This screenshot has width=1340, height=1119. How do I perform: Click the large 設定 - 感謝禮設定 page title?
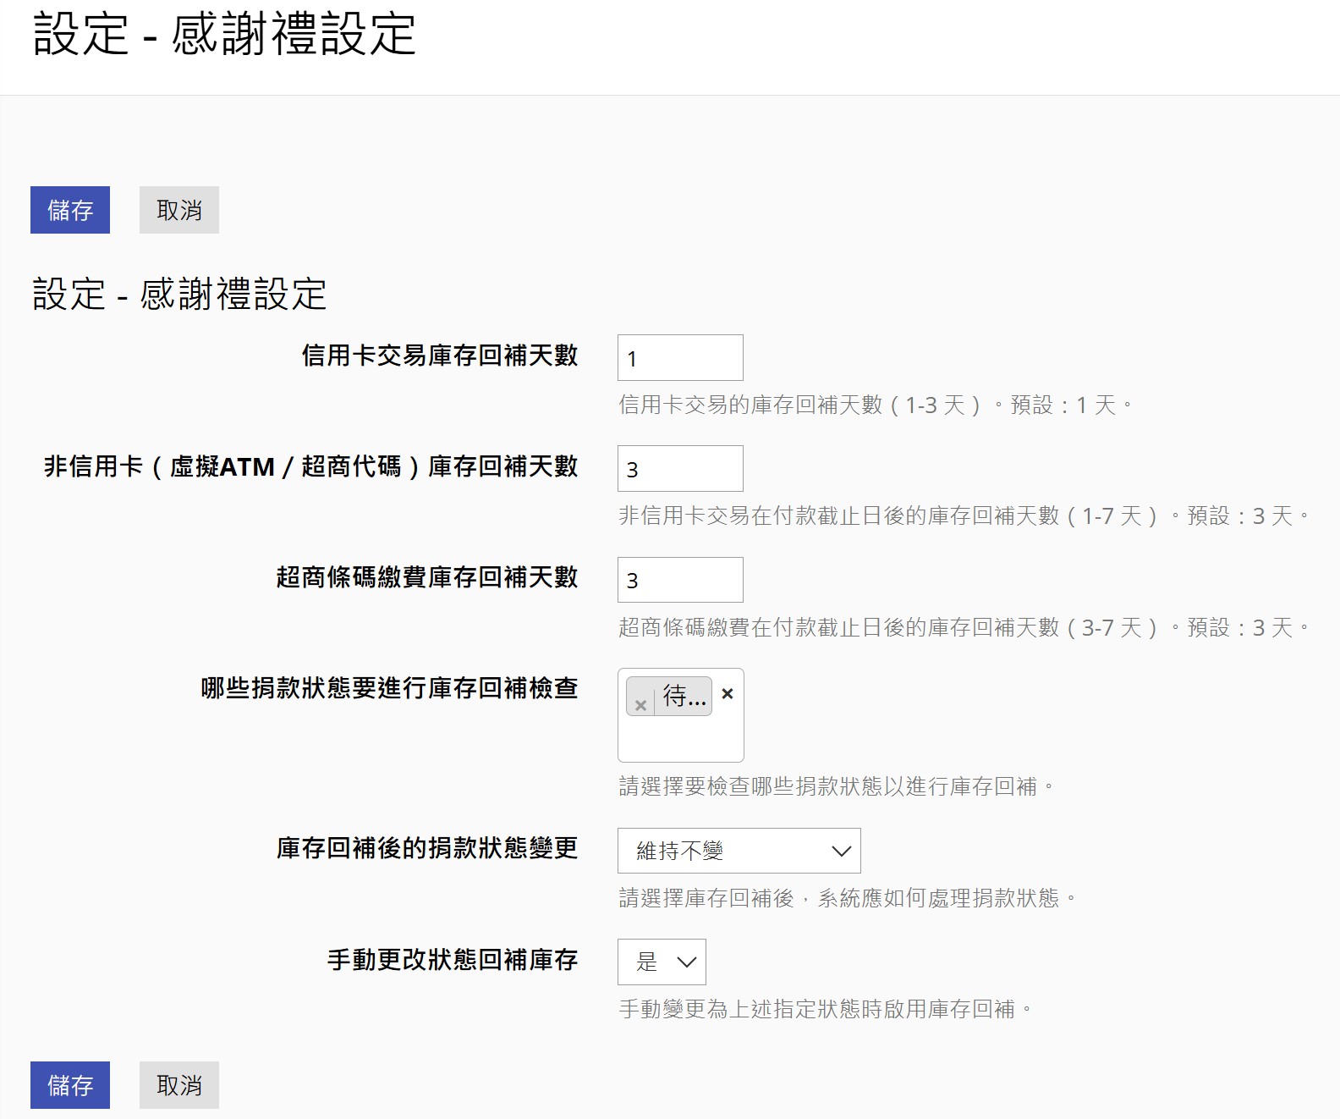224,36
